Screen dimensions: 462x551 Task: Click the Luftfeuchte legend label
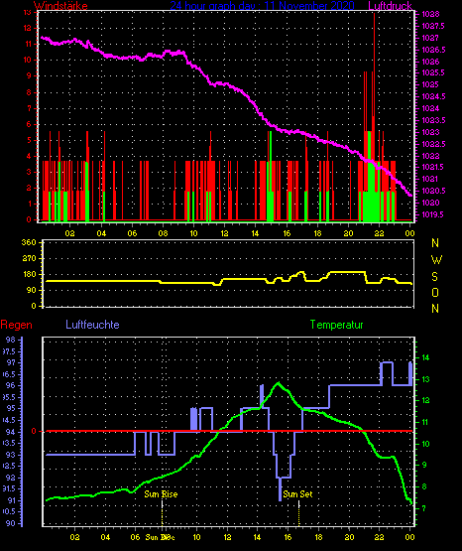[92, 325]
